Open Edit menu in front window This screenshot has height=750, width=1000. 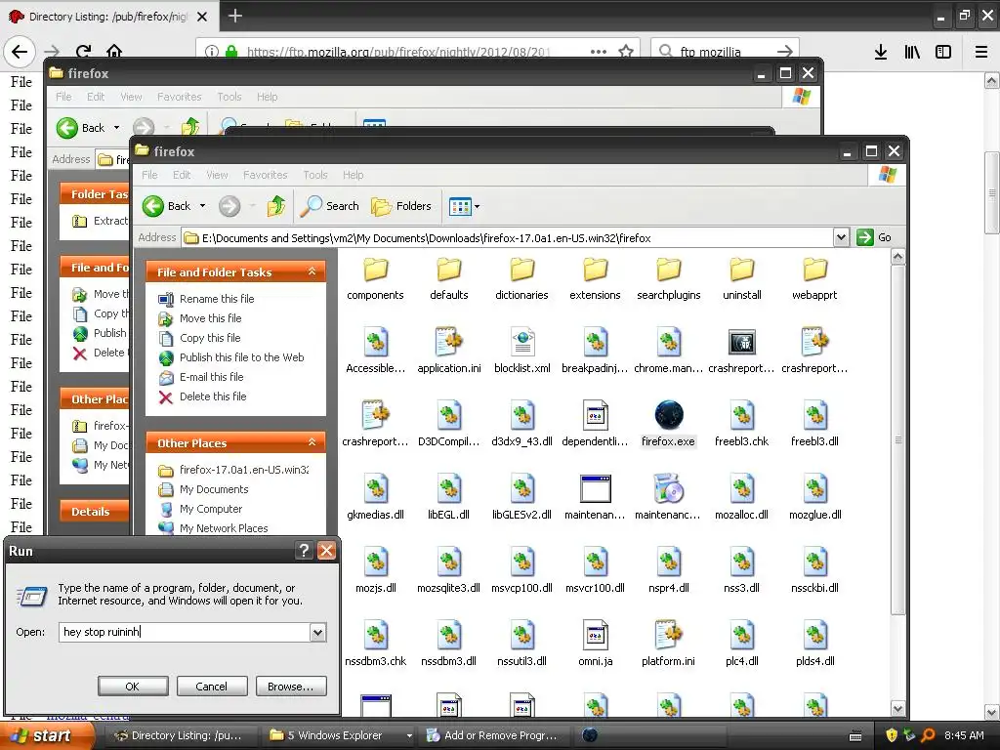coord(182,175)
